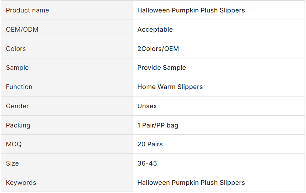Click the Colors row label

(x=16, y=49)
